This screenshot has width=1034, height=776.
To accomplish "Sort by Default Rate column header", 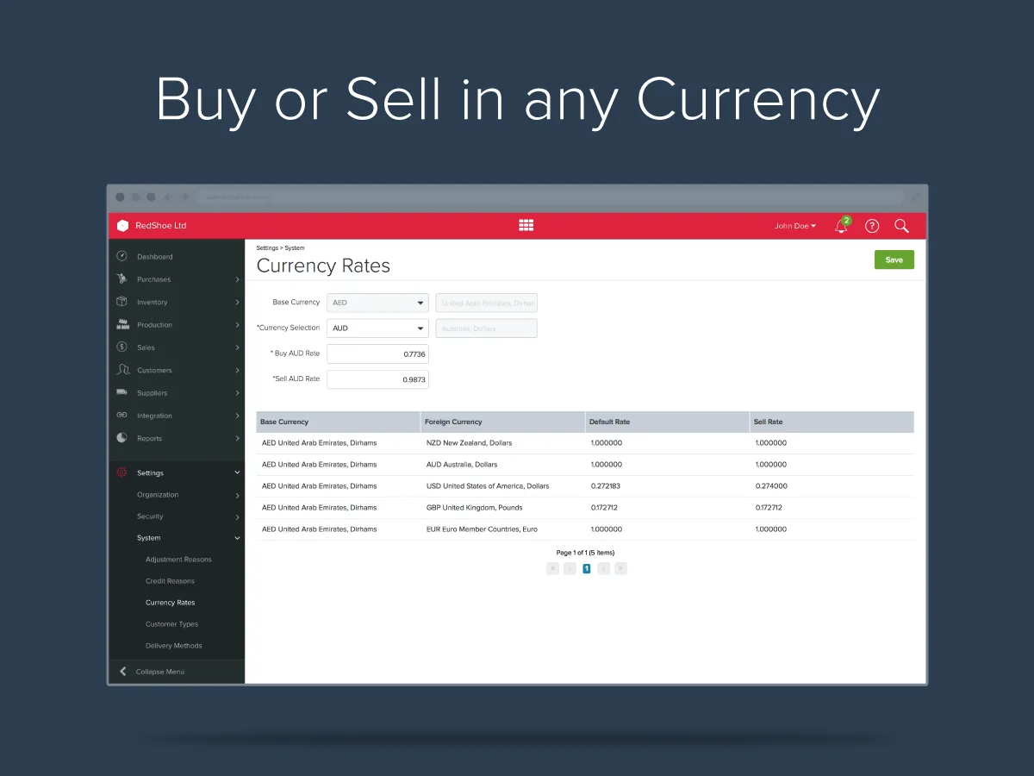I will 667,422.
